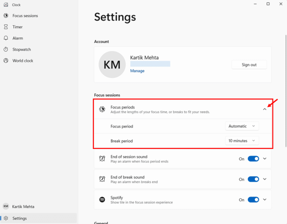Click the World clock globe icon
The image size is (287, 224).
tap(6, 61)
